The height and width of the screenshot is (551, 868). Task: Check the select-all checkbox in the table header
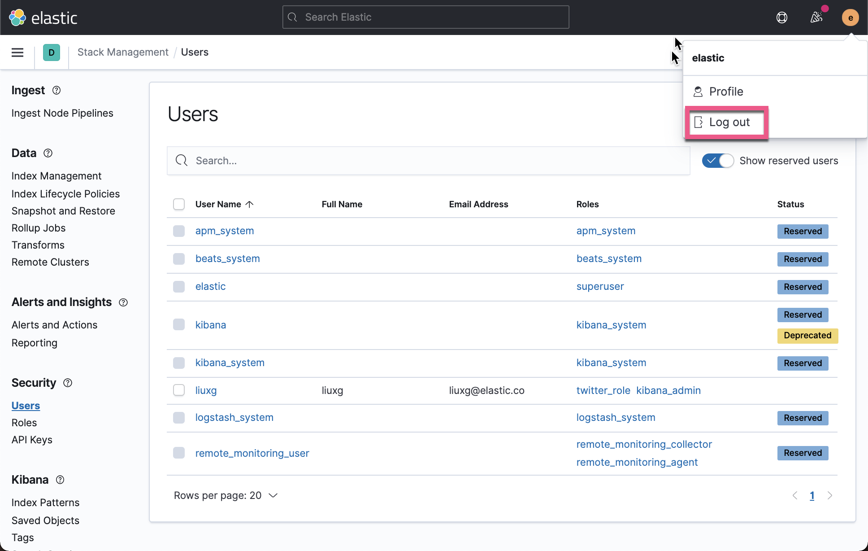pos(178,204)
